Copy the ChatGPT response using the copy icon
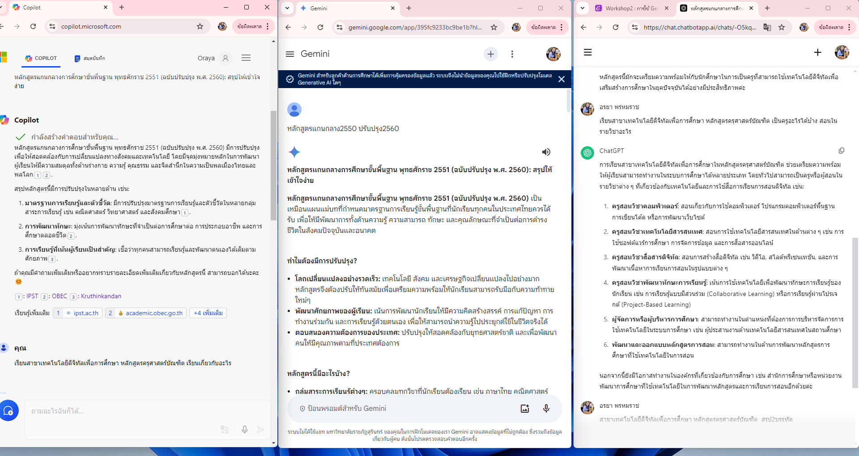 pos(841,151)
